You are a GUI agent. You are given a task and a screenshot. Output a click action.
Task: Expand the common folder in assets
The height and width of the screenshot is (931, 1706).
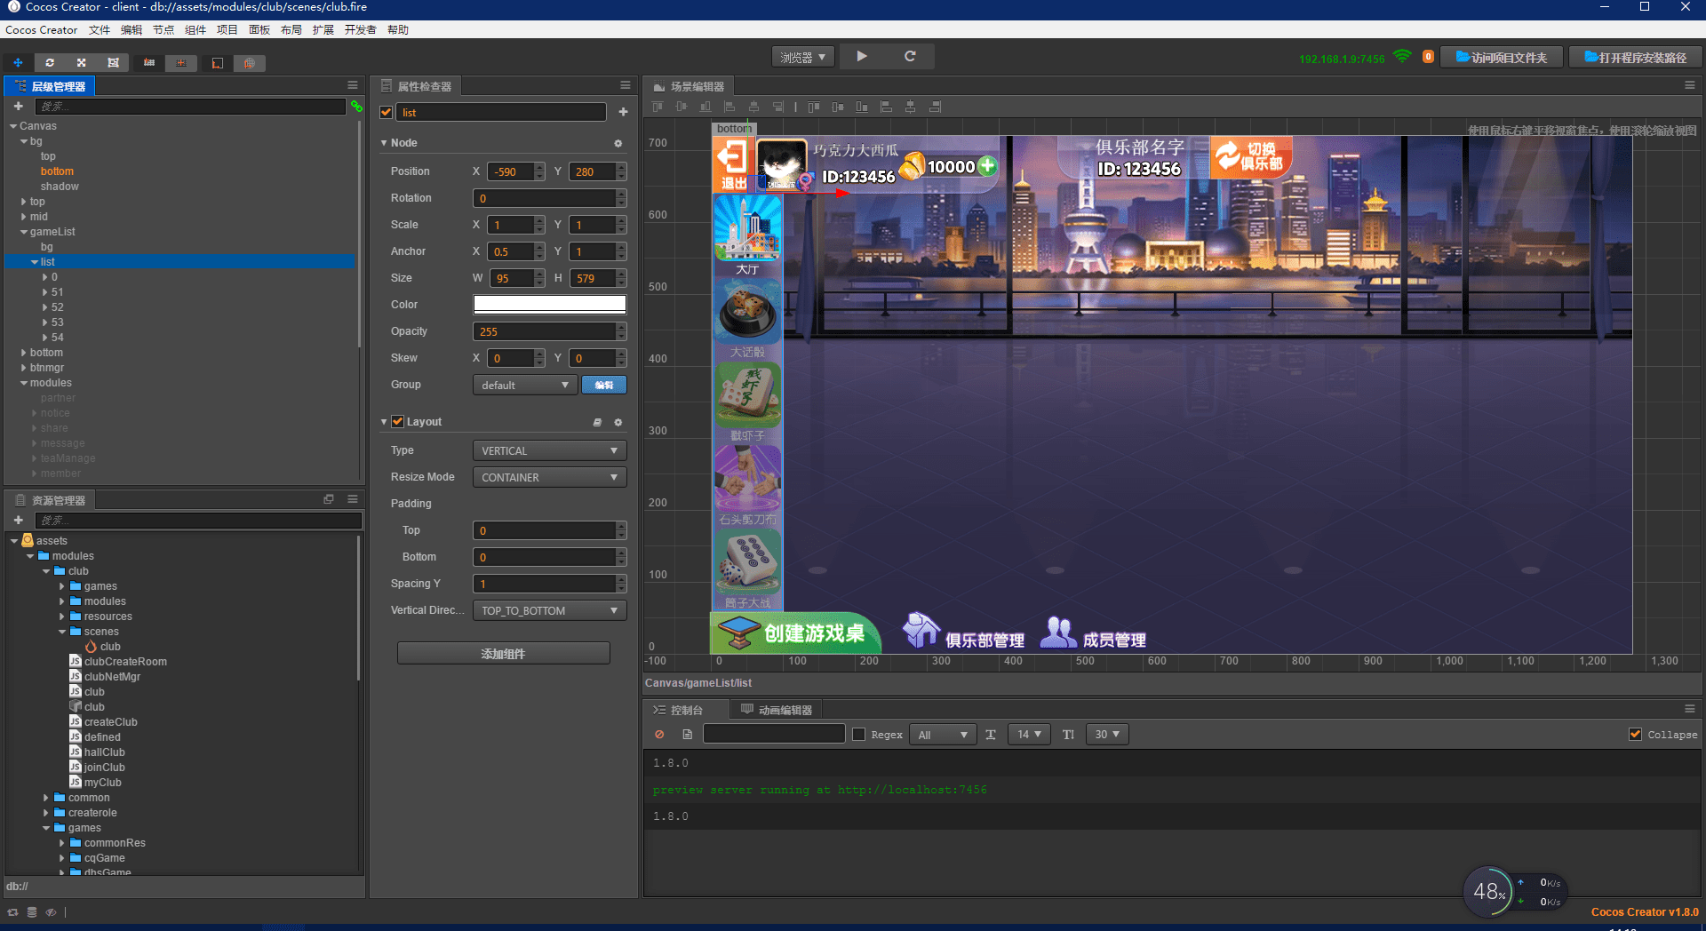(x=46, y=798)
